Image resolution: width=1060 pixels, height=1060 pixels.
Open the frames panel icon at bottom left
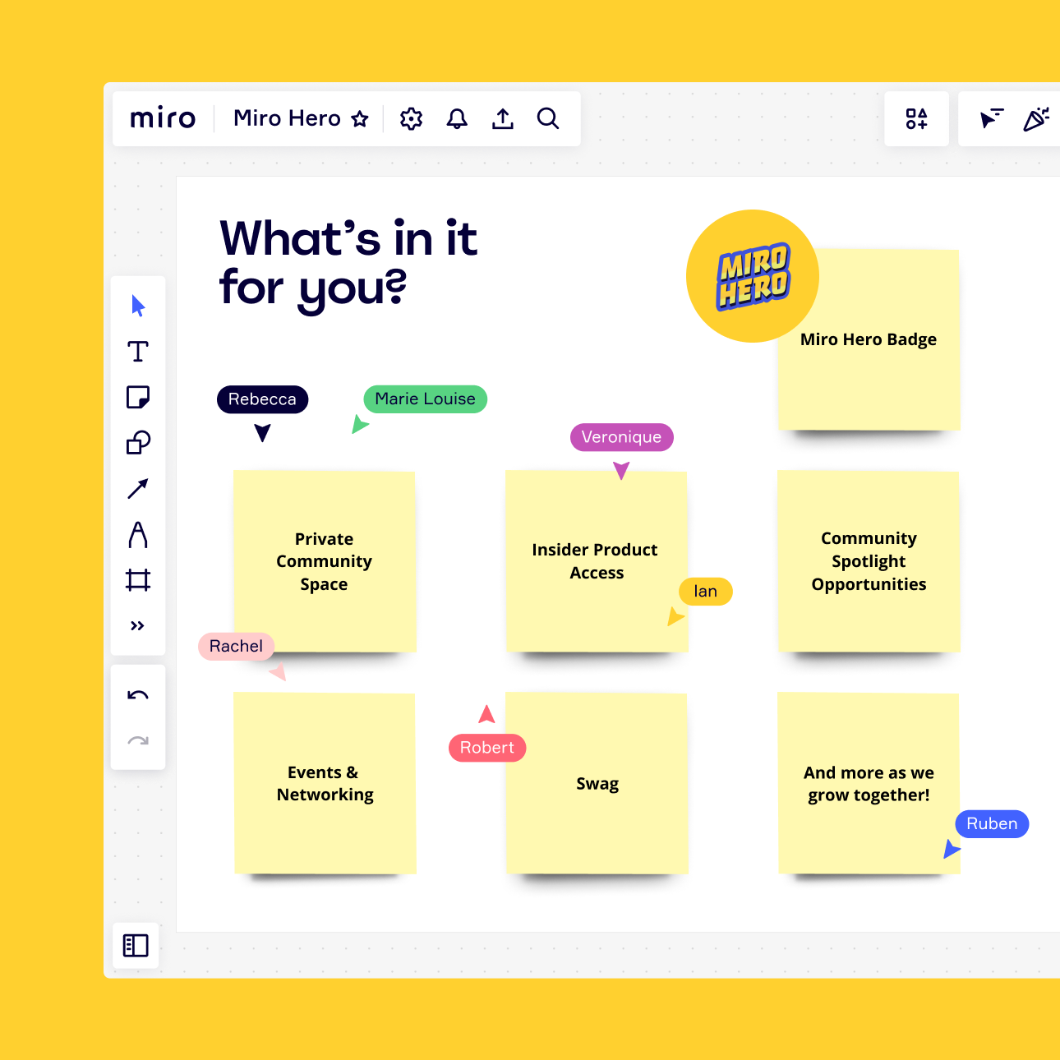pyautogui.click(x=136, y=946)
